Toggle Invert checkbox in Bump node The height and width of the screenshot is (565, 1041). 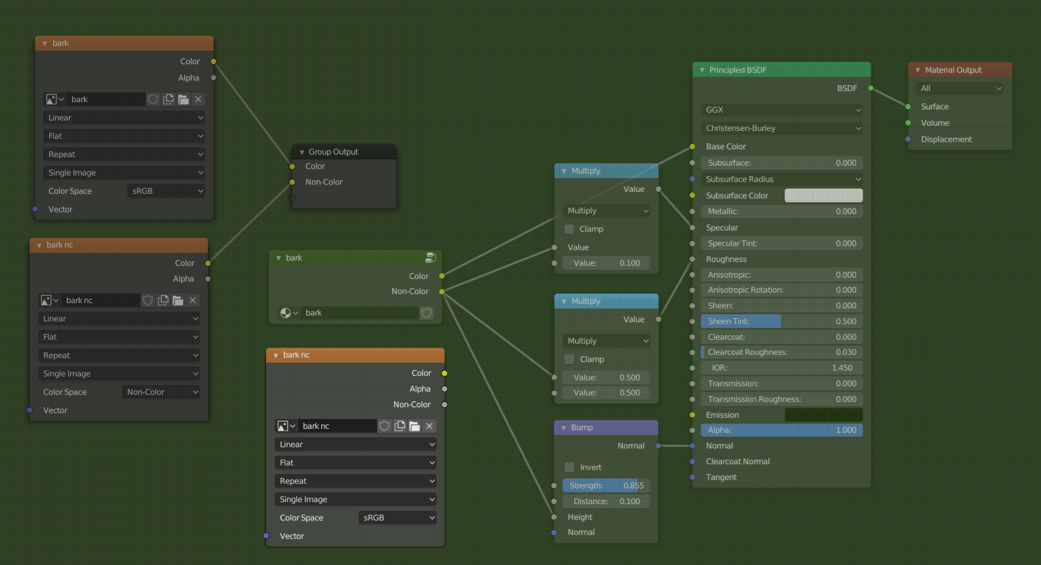569,467
